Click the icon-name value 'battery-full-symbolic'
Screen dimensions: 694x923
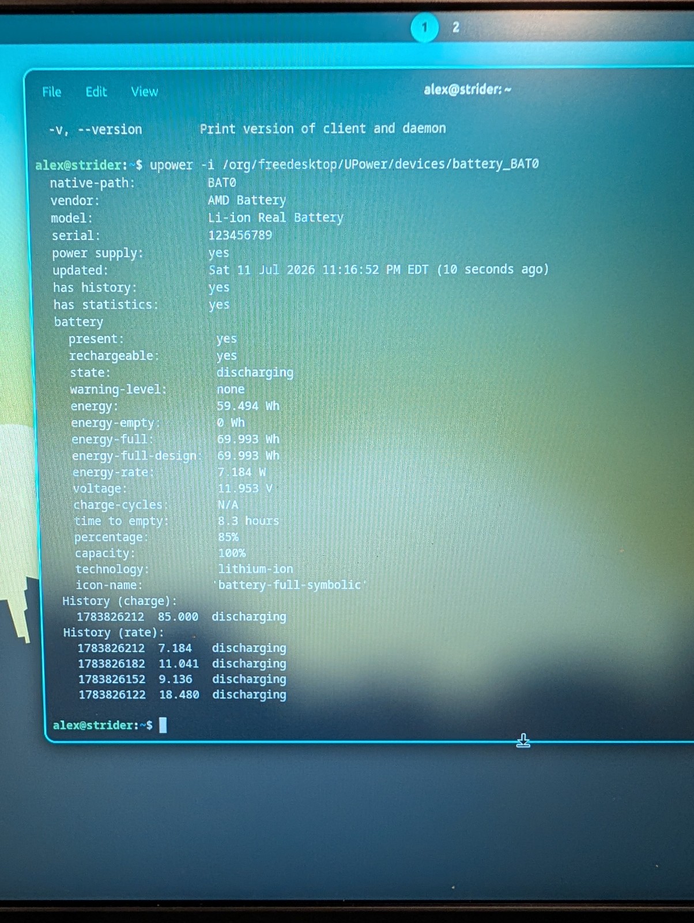[290, 585]
